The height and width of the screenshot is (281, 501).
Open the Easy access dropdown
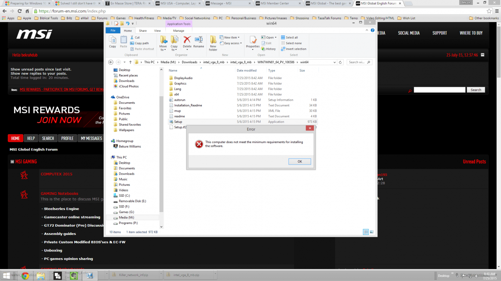(231, 43)
